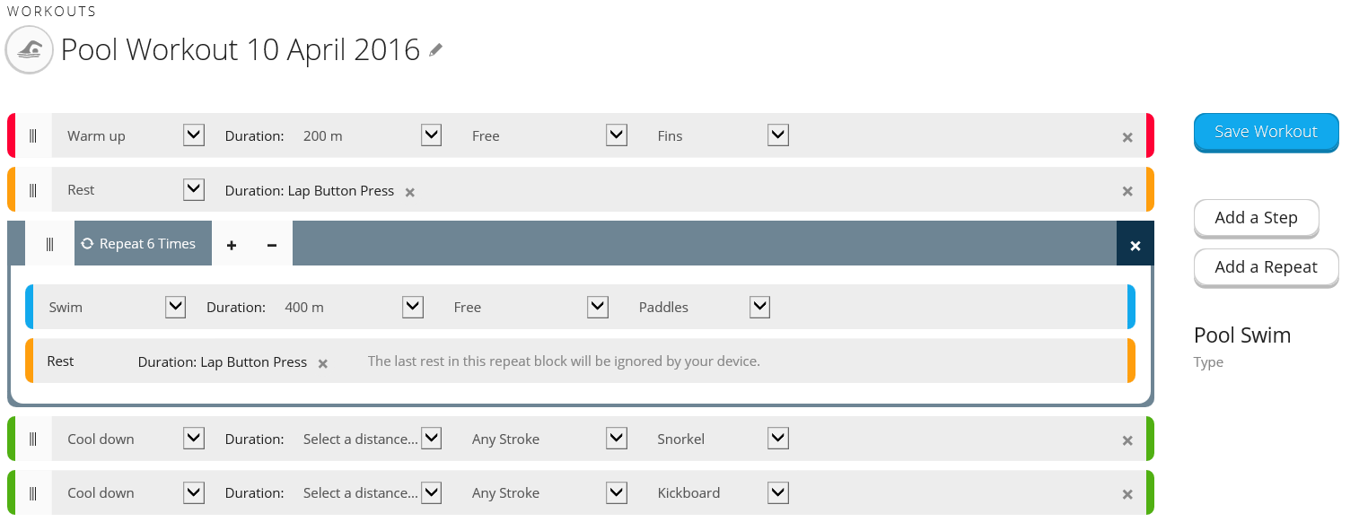Grab the drag handle of the Warm up step
Screen dimensions: 1359x522
(33, 136)
